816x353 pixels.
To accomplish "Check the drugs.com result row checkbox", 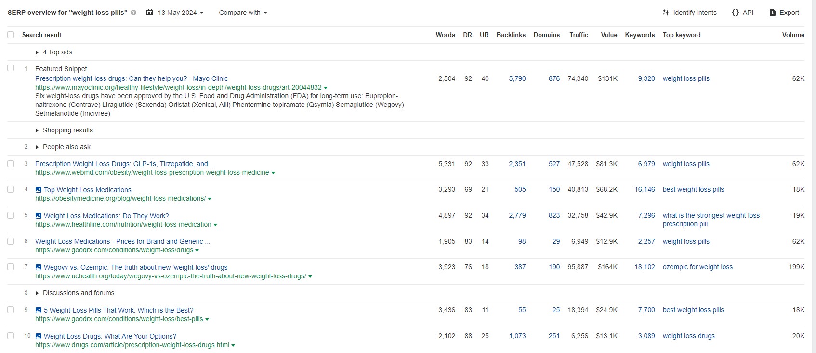I will click(11, 336).
